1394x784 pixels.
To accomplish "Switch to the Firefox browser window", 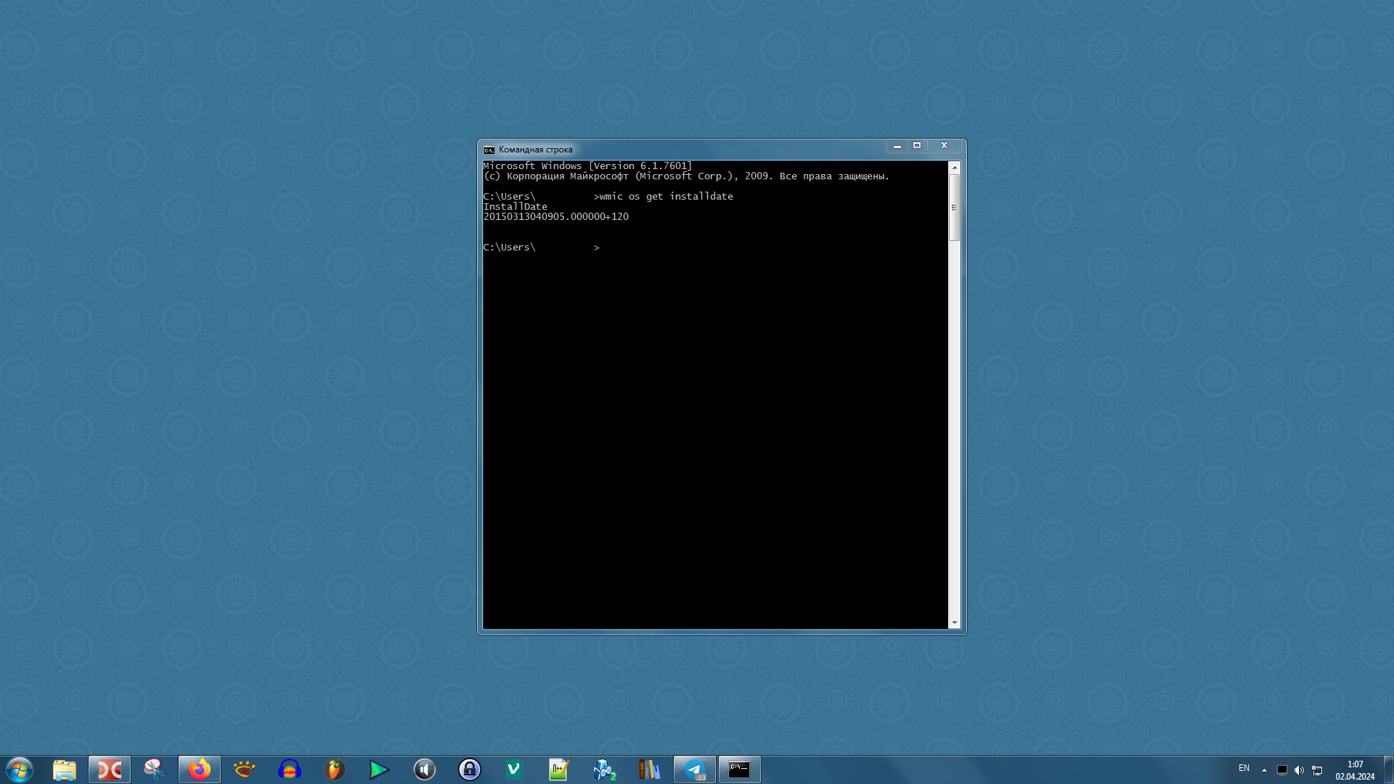I will click(x=199, y=769).
